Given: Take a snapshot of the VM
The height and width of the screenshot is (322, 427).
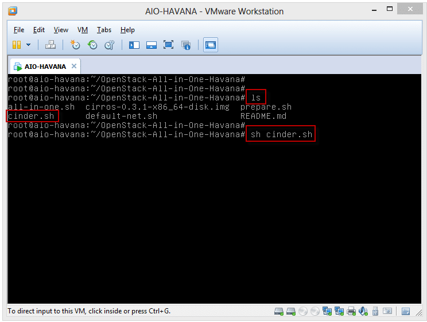Looking at the screenshot, I should pyautogui.click(x=75, y=45).
